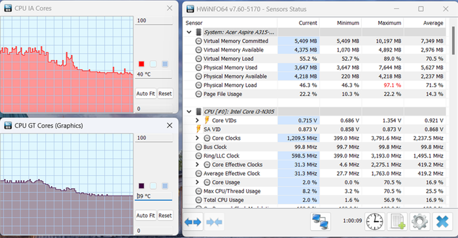Click the Virtual Memory Available sensor icon
The image size is (458, 238).
(199, 50)
